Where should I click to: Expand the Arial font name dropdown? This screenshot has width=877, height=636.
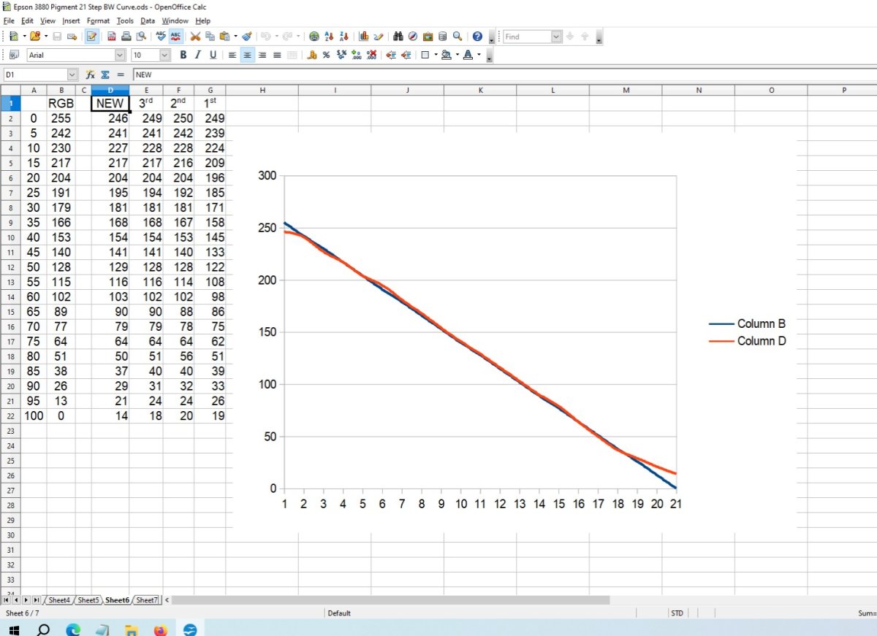coord(120,55)
